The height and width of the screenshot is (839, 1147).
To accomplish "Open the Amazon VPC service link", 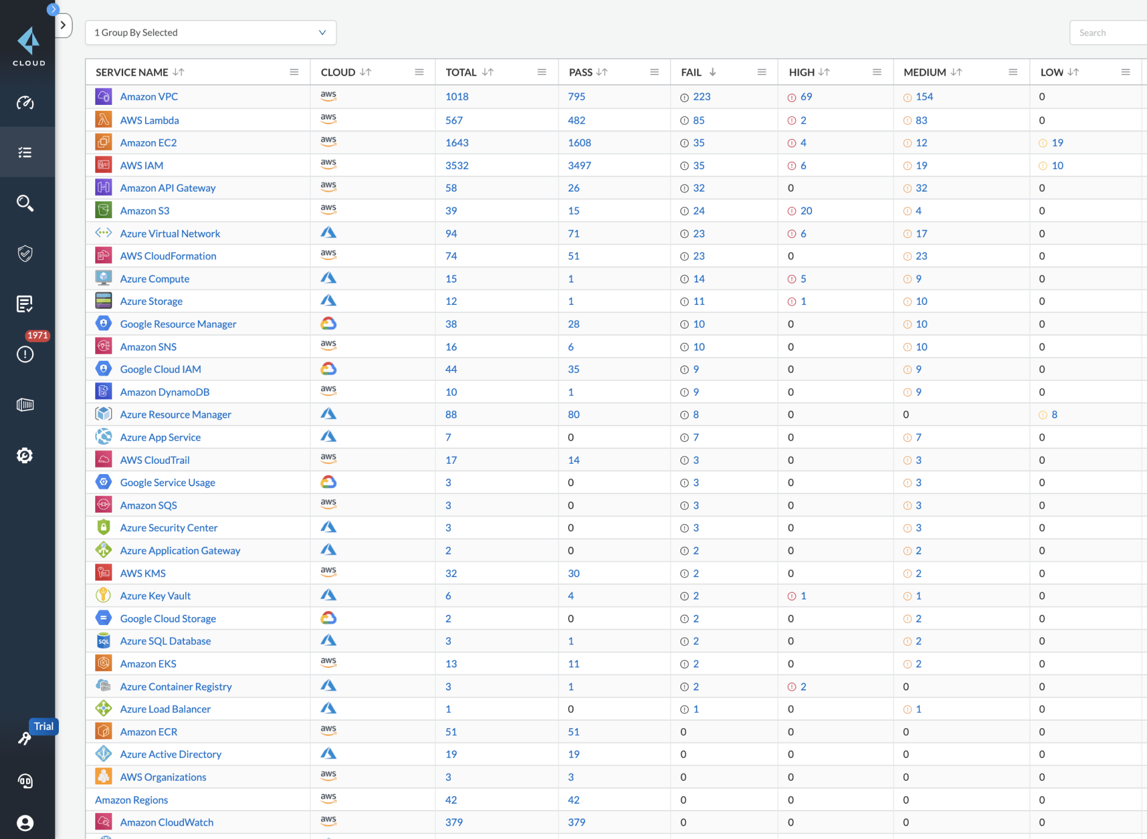I will point(149,96).
